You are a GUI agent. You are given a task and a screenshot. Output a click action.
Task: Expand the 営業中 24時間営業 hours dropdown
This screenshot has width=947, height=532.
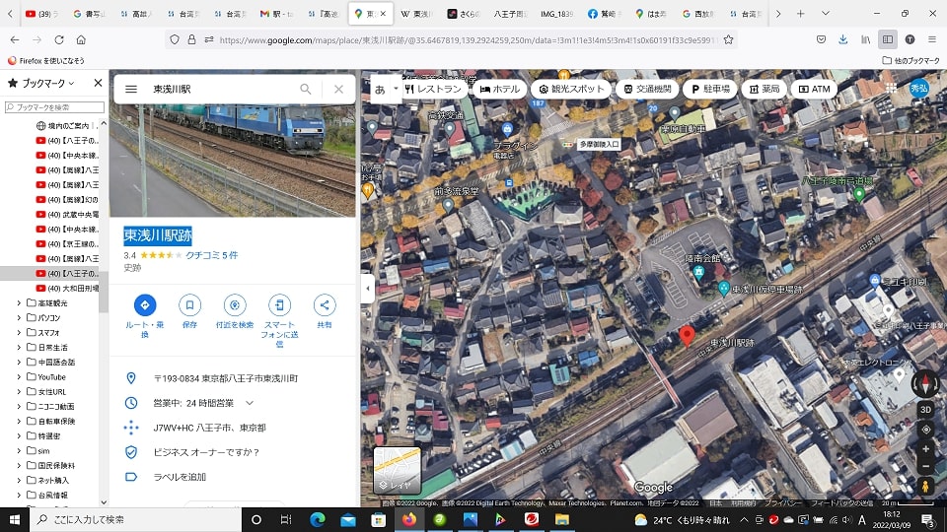(x=250, y=403)
